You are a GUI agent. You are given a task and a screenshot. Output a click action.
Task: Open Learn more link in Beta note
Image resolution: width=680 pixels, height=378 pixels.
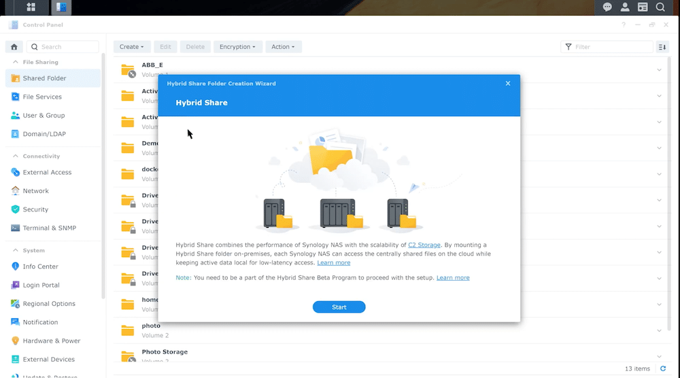pos(453,278)
